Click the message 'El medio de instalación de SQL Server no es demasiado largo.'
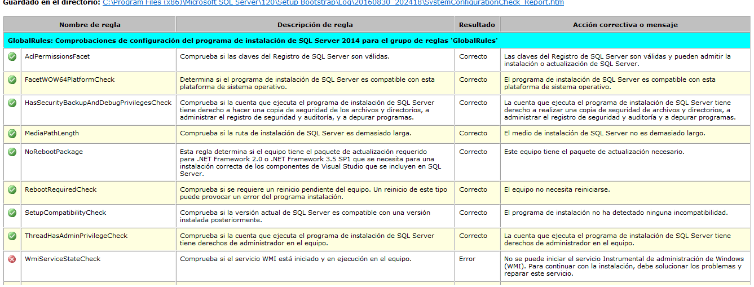Screen dimensions: 754x287 604,133
